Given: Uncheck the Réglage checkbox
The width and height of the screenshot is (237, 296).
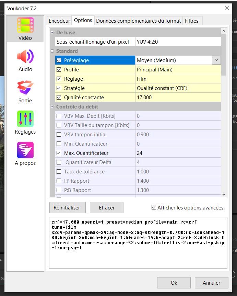Looking at the screenshot, I should click(59, 79).
